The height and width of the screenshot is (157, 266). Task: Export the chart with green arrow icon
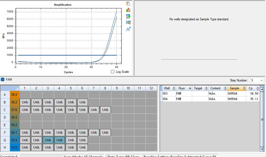(128, 16)
